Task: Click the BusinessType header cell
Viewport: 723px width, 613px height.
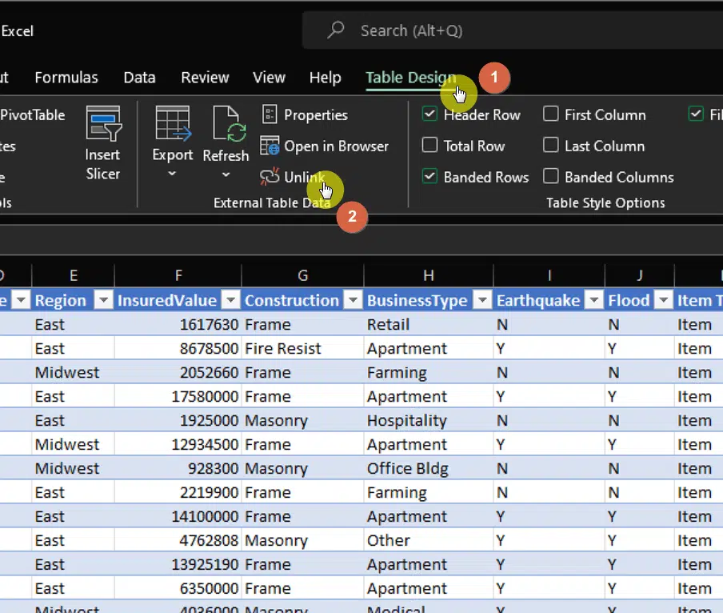Action: [429, 301]
